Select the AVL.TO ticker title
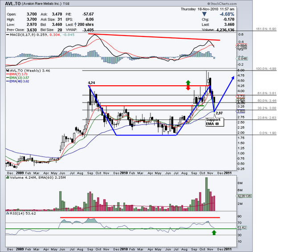The height and width of the screenshot is (252, 285). (12, 4)
